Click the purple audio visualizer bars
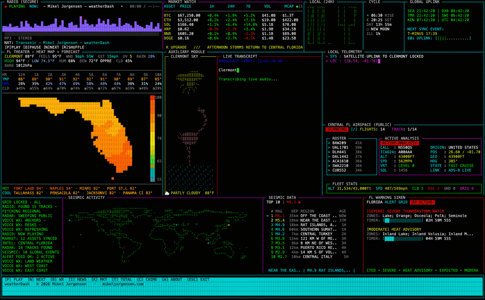485x300 pixels. point(82,24)
